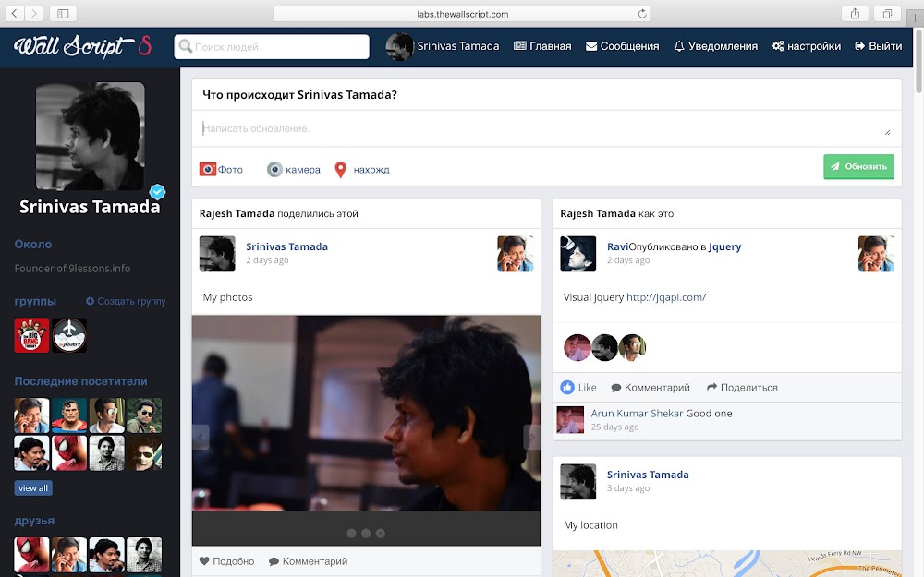Click Выйти to log out
The width and height of the screenshot is (924, 577).
(878, 46)
